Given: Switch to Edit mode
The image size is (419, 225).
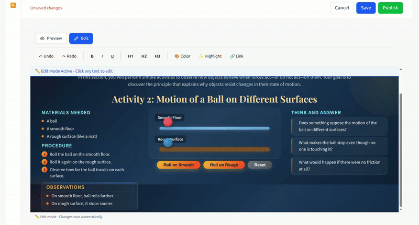Looking at the screenshot, I should pos(81,38).
